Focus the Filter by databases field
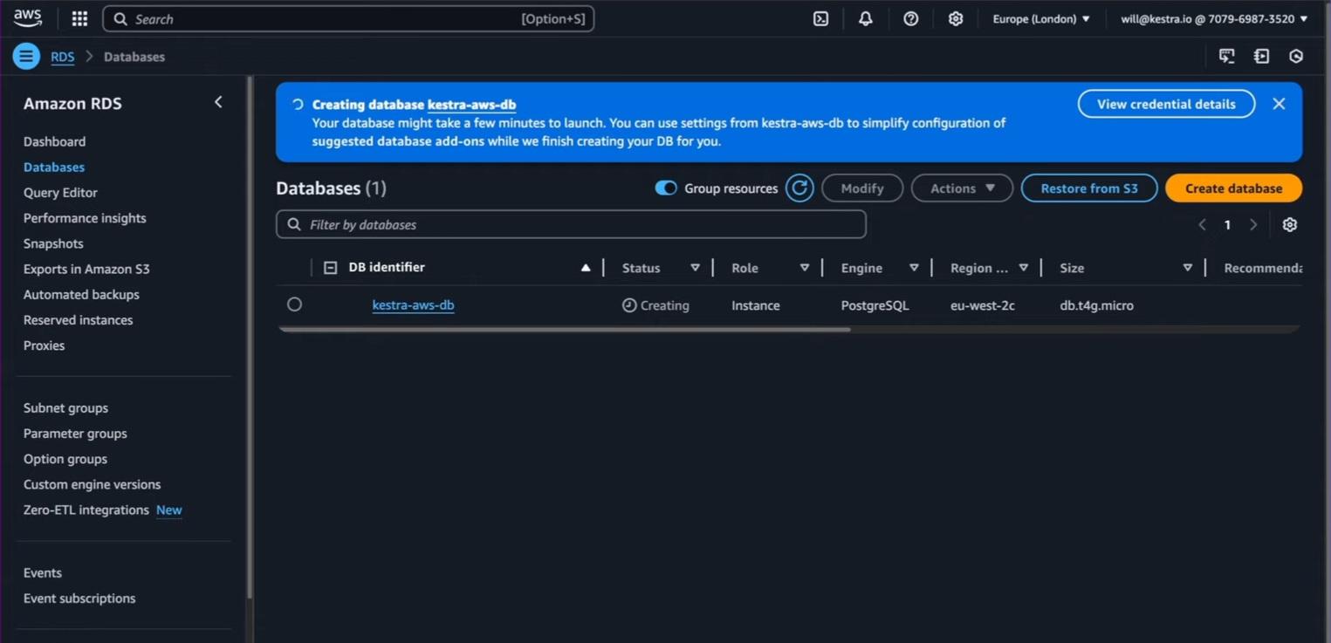This screenshot has width=1331, height=643. [571, 224]
